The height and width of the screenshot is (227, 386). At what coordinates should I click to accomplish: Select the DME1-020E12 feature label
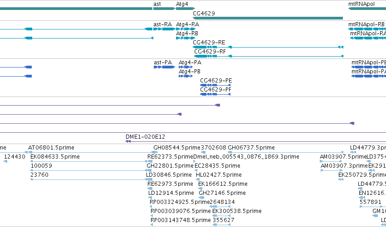[x=145, y=137]
